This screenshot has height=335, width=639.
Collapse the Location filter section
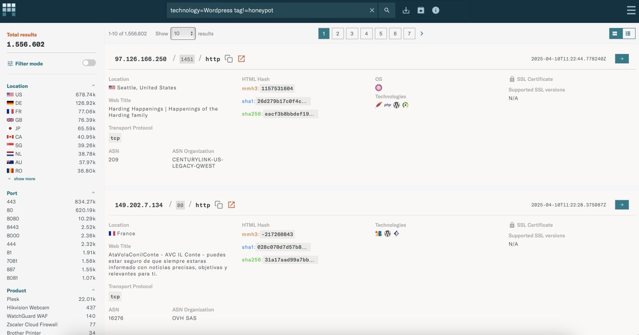[x=93, y=86]
